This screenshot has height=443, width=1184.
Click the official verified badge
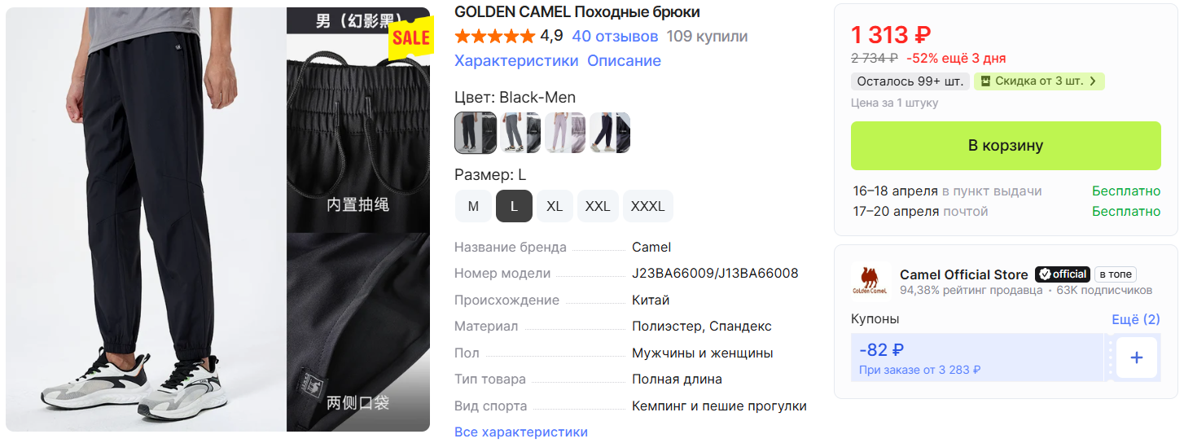1062,274
